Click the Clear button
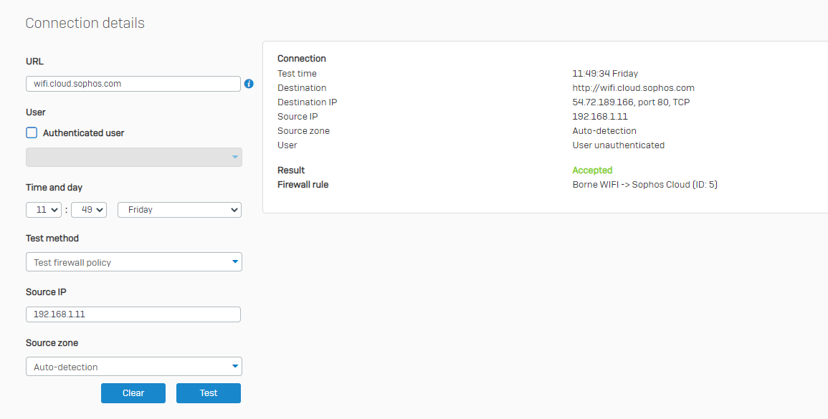 click(x=133, y=393)
